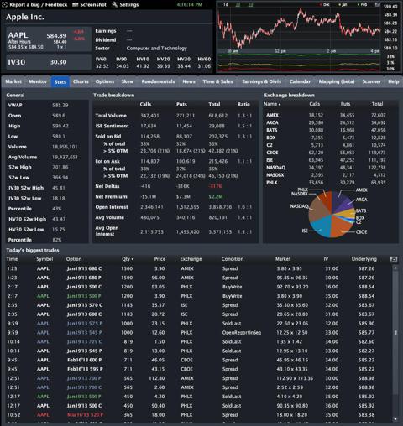Switch to the Calendar tab
The height and width of the screenshot is (426, 403).
[300, 81]
